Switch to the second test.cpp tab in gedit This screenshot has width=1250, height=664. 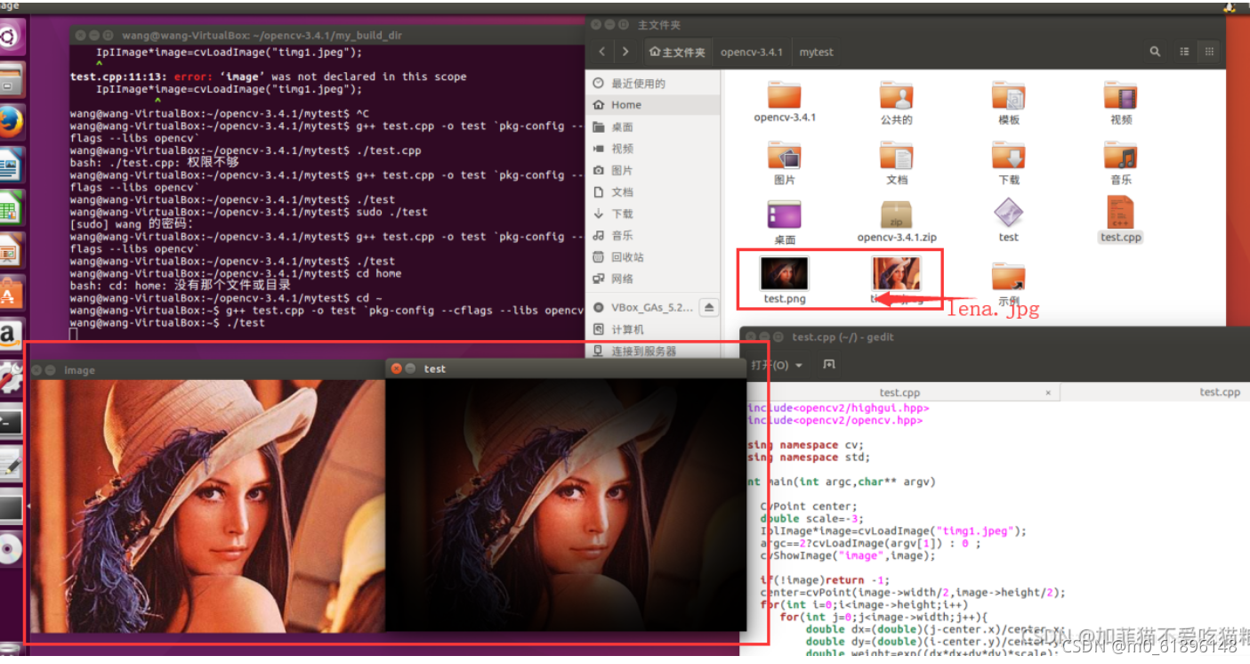(x=1219, y=392)
